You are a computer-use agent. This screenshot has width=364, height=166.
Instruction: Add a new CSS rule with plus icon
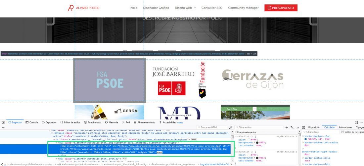coord(287,128)
